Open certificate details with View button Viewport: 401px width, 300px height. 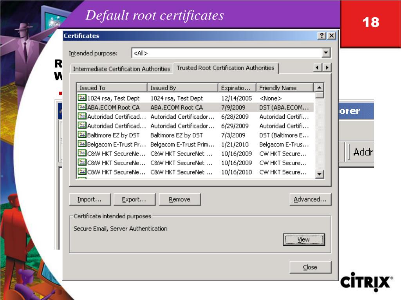point(304,239)
